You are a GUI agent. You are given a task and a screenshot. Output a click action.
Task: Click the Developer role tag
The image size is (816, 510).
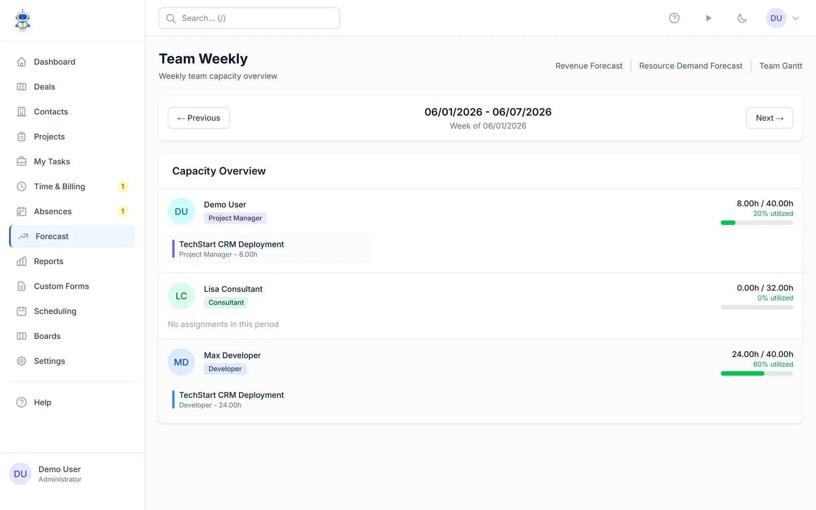pyautogui.click(x=225, y=369)
